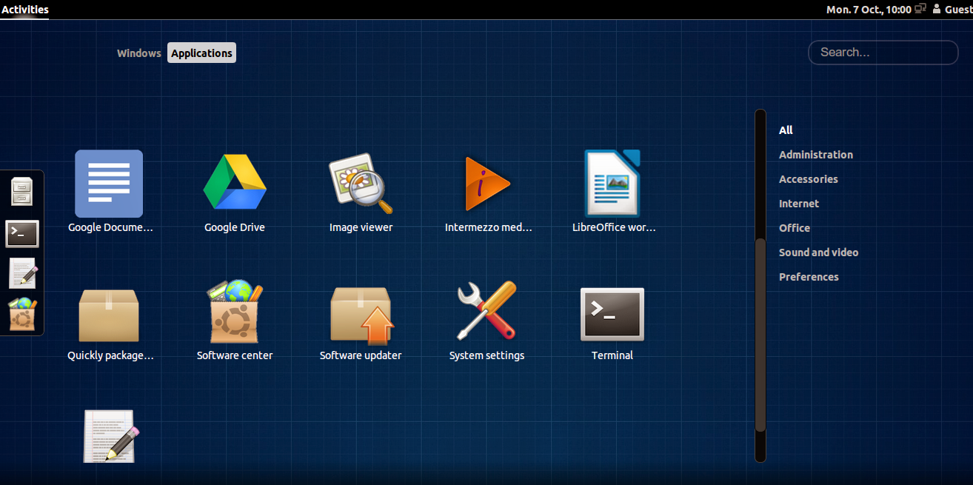Open the text editor icon at grid bottom

111,436
